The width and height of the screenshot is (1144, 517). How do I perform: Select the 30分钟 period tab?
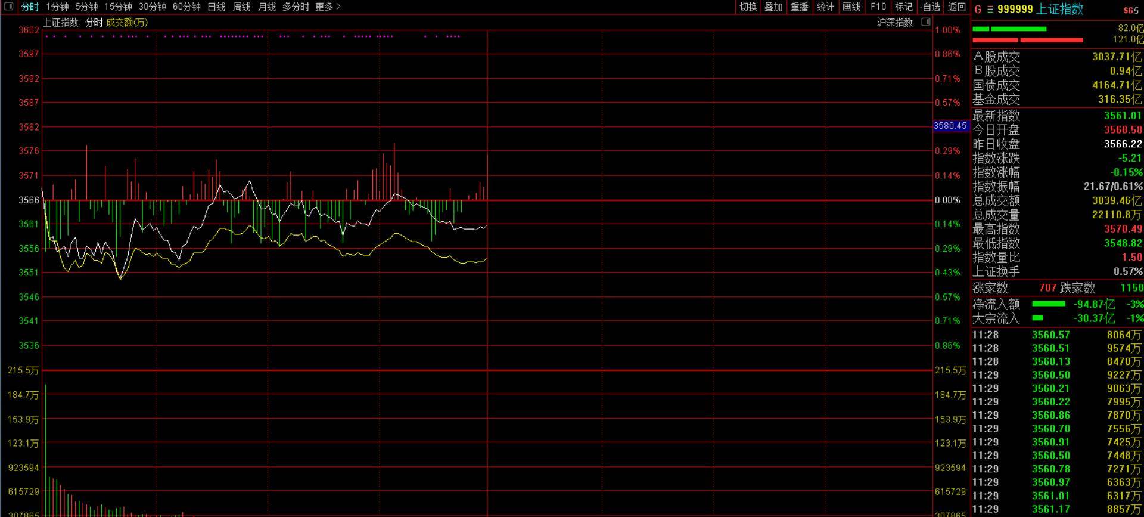click(x=153, y=7)
